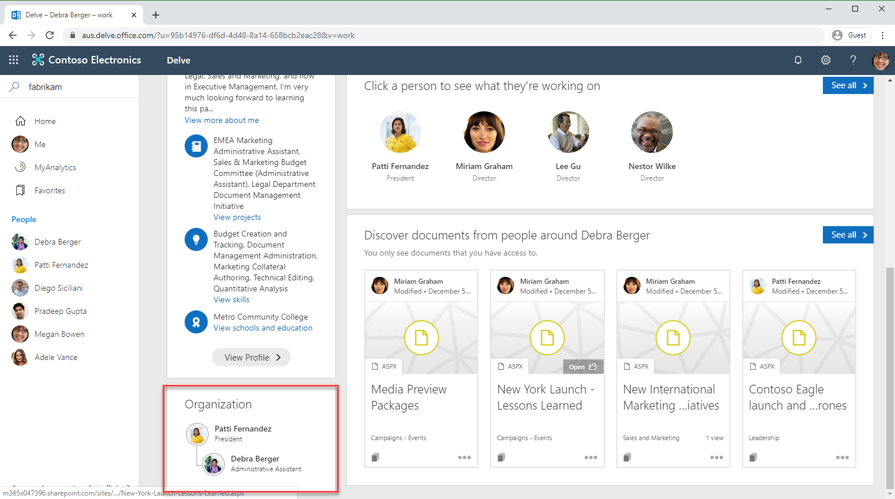Go back in the browser
The height and width of the screenshot is (499, 895).
tap(13, 35)
